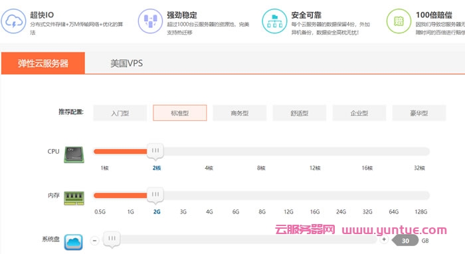Open the 弹性云服务器 tab
This screenshot has width=465, height=254.
43,63
